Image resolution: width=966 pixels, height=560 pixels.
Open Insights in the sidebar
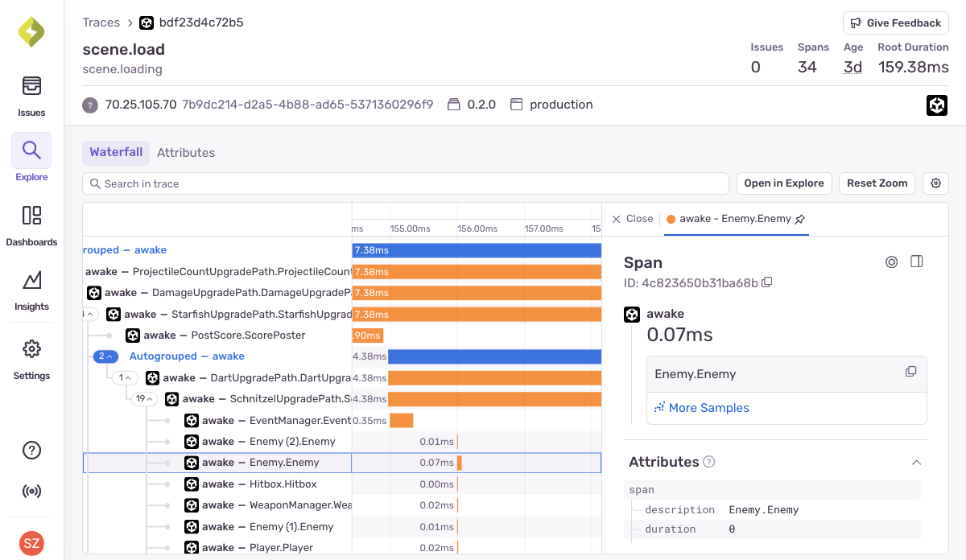pos(31,289)
